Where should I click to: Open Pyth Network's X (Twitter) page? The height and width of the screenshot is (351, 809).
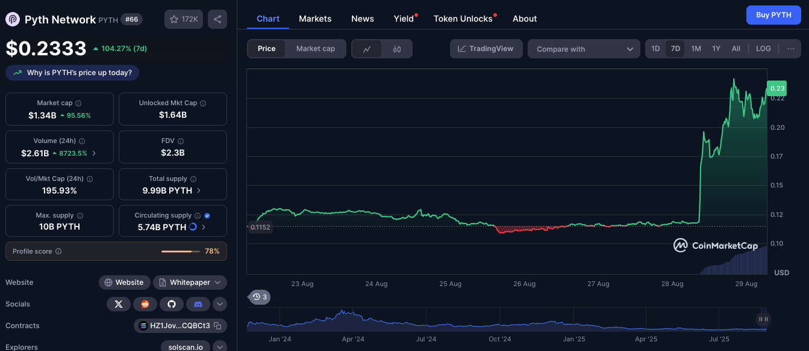(x=118, y=304)
